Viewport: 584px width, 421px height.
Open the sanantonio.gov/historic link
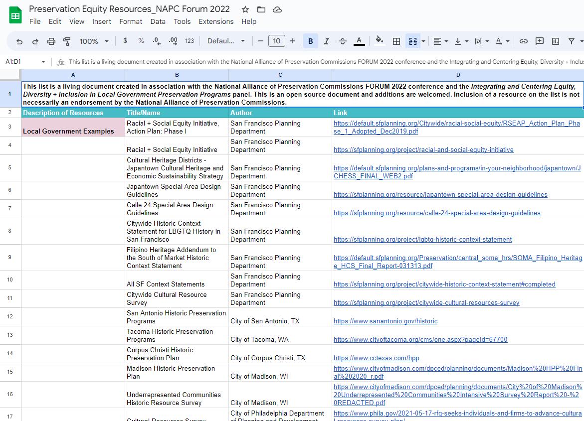point(385,321)
